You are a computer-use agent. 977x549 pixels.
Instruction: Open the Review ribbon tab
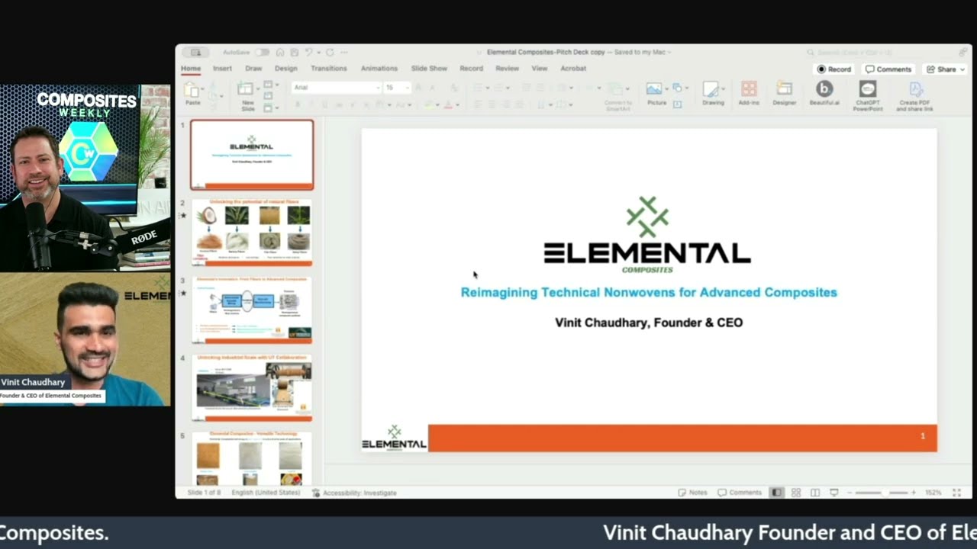[x=507, y=69]
